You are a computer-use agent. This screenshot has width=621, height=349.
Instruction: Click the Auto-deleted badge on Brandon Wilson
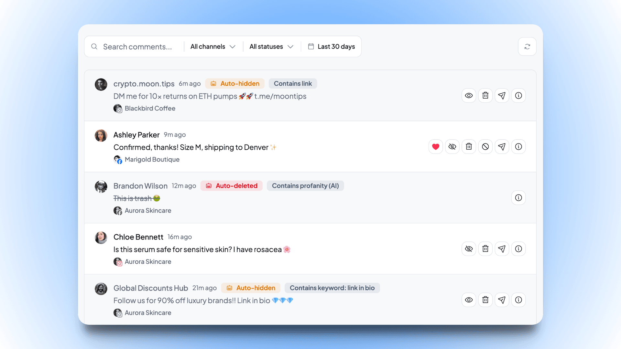point(232,186)
